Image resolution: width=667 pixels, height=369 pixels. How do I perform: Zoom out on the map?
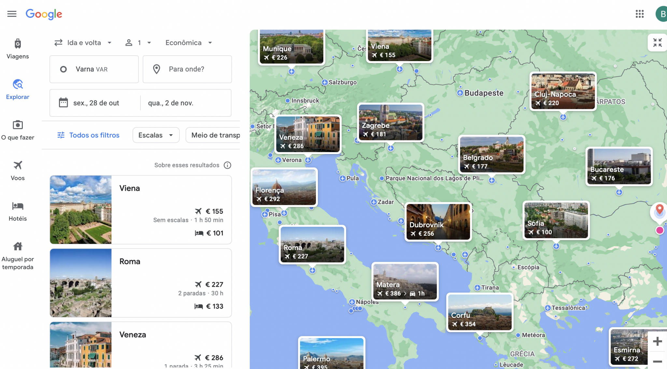657,361
